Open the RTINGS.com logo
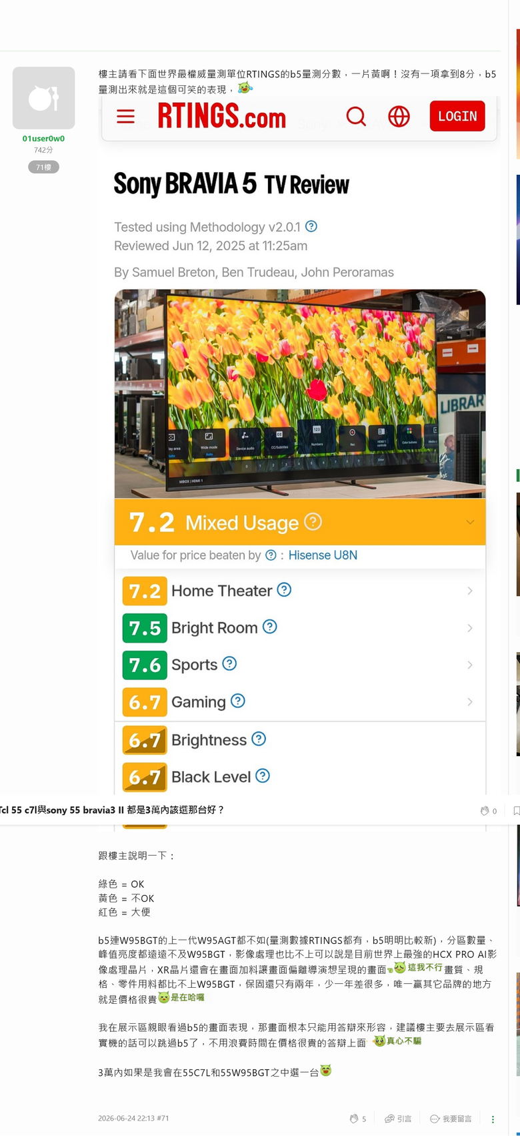This screenshot has width=520, height=1136. click(221, 116)
